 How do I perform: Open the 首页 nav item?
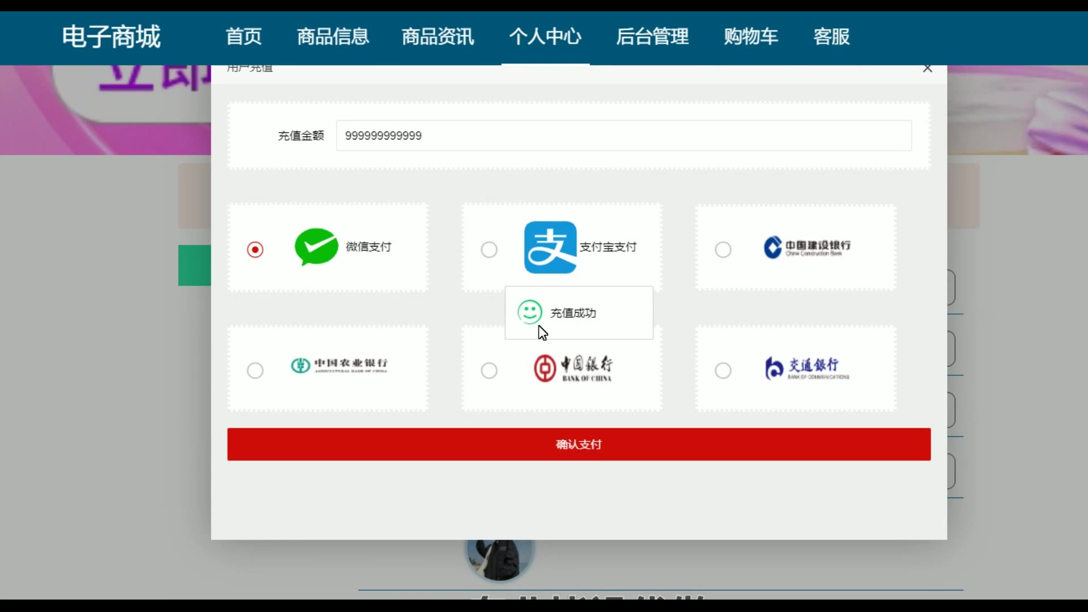click(244, 37)
